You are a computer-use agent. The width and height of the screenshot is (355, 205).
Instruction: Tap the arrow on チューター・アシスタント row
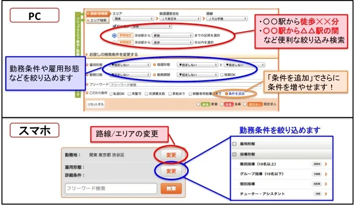[325, 193]
